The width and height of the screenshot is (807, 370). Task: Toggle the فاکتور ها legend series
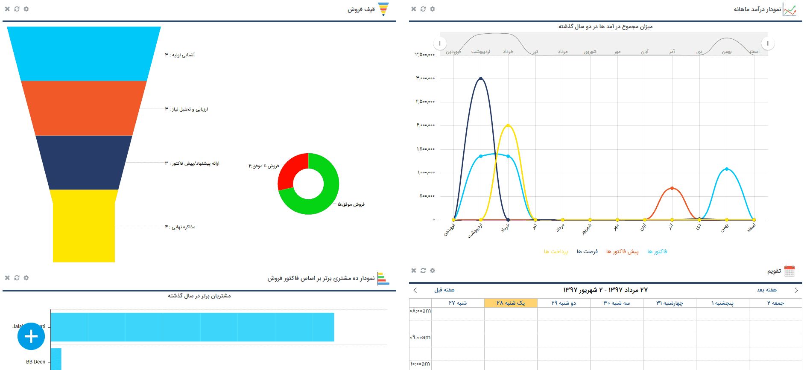[x=657, y=252]
